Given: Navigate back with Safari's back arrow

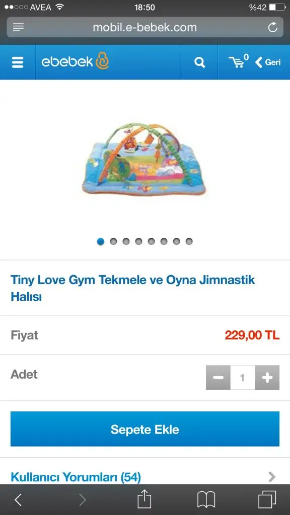Looking at the screenshot, I should [x=19, y=500].
